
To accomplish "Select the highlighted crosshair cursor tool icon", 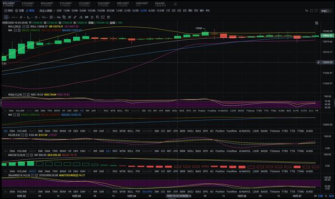I will (6, 17).
